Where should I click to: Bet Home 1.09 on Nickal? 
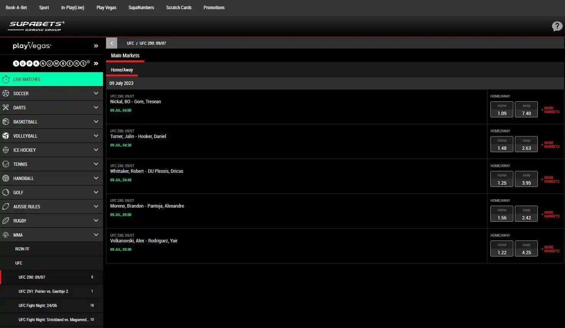(x=502, y=110)
